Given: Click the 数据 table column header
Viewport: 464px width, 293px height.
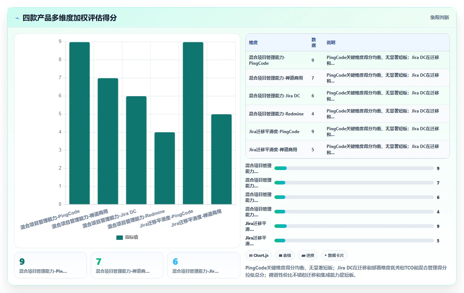Looking at the screenshot, I should 314,42.
